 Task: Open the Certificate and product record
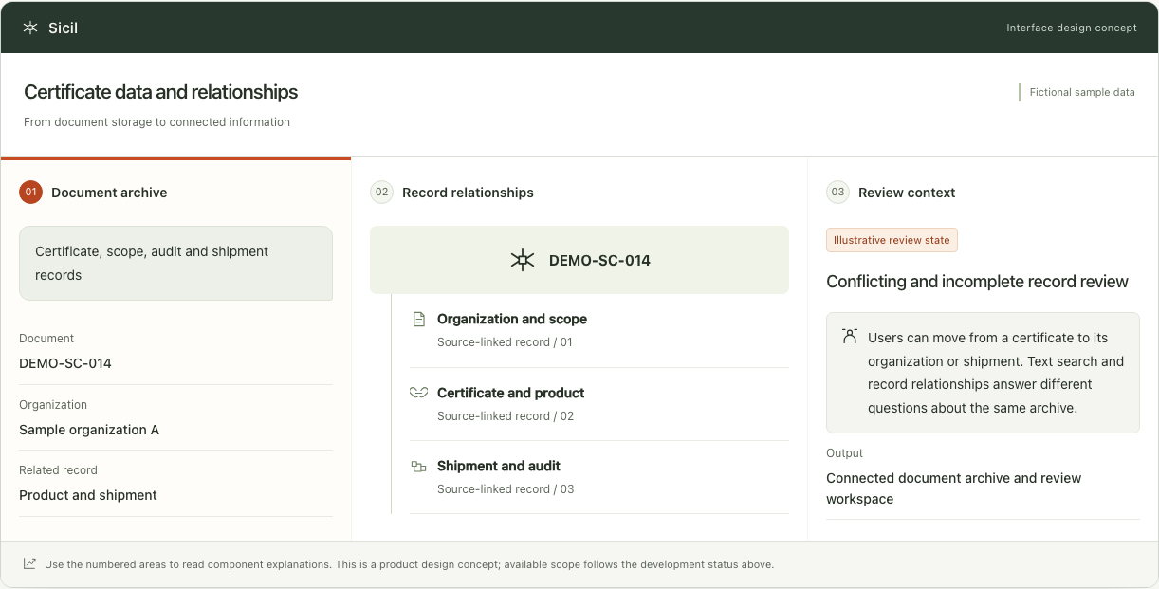pos(599,404)
